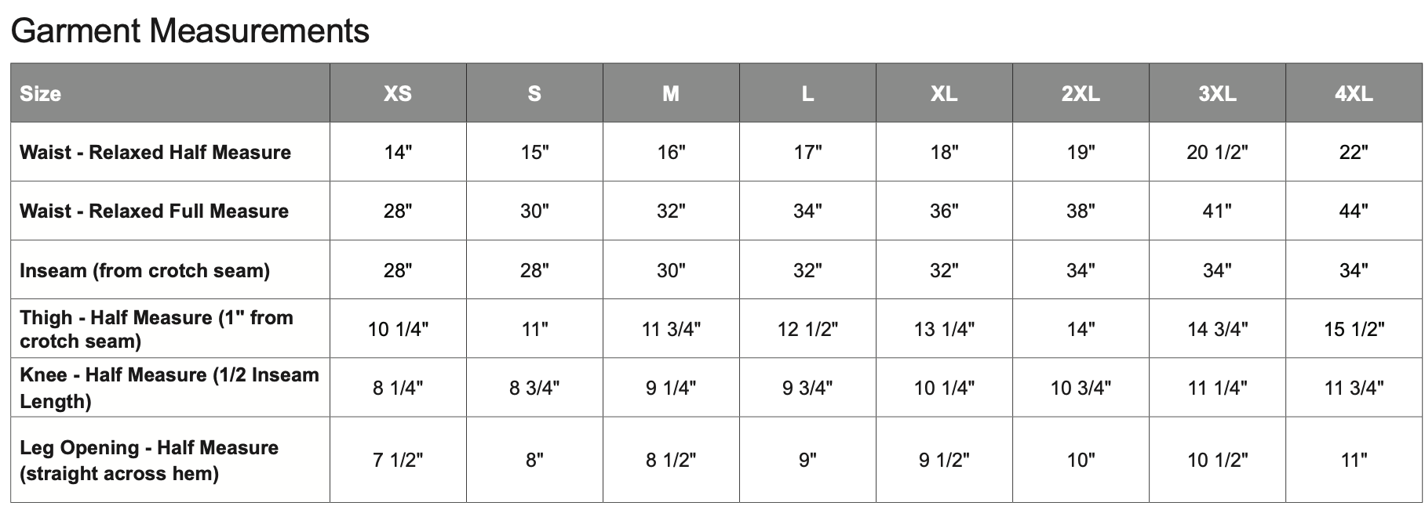The image size is (1425, 506).
Task: Click the 20 1/2" waist value for 3XL
Action: 1217,152
